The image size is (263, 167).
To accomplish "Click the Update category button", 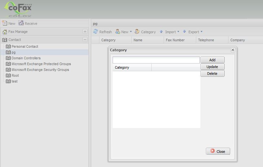I will tap(212, 67).
